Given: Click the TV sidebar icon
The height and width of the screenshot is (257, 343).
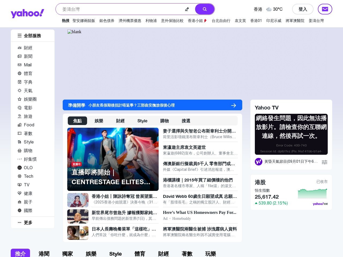Looking at the screenshot, I should (20, 185).
